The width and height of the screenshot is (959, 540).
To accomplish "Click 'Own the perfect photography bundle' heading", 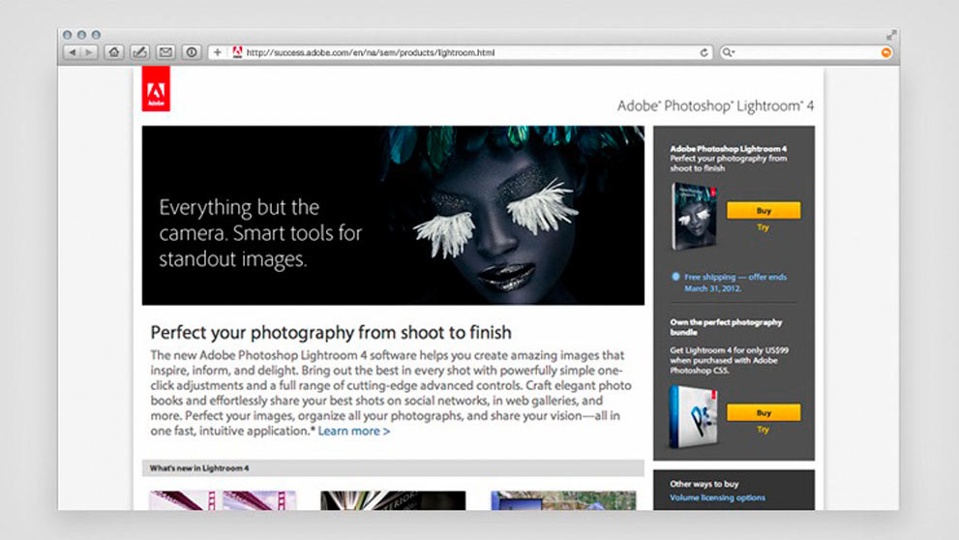I will [726, 327].
